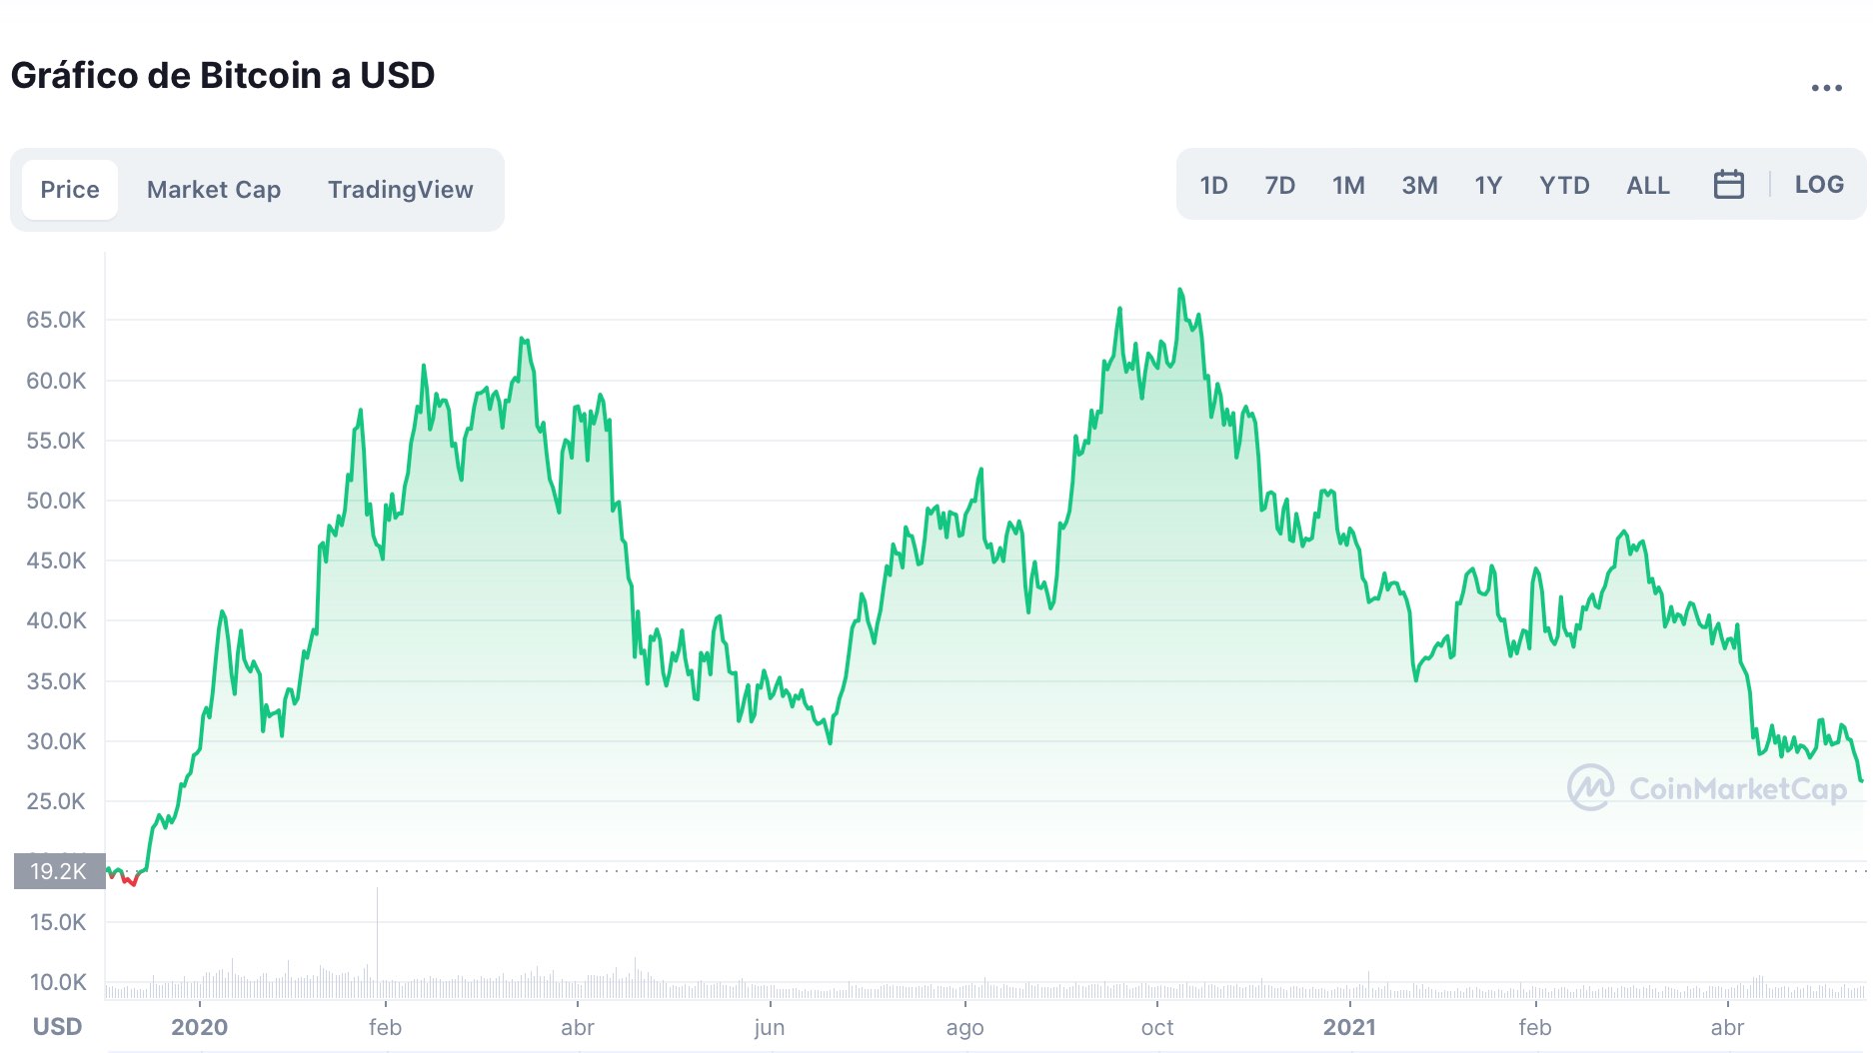Open the three-dot more options menu
1873x1053 pixels.
click(x=1826, y=88)
